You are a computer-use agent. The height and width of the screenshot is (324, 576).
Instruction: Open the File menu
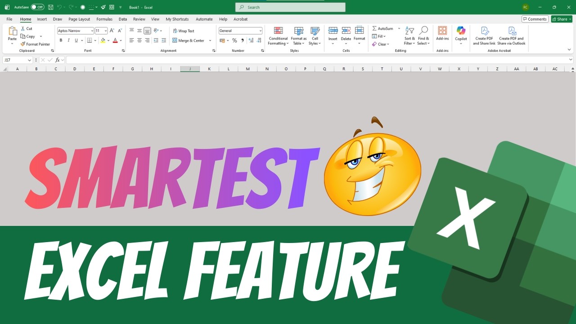pos(9,19)
